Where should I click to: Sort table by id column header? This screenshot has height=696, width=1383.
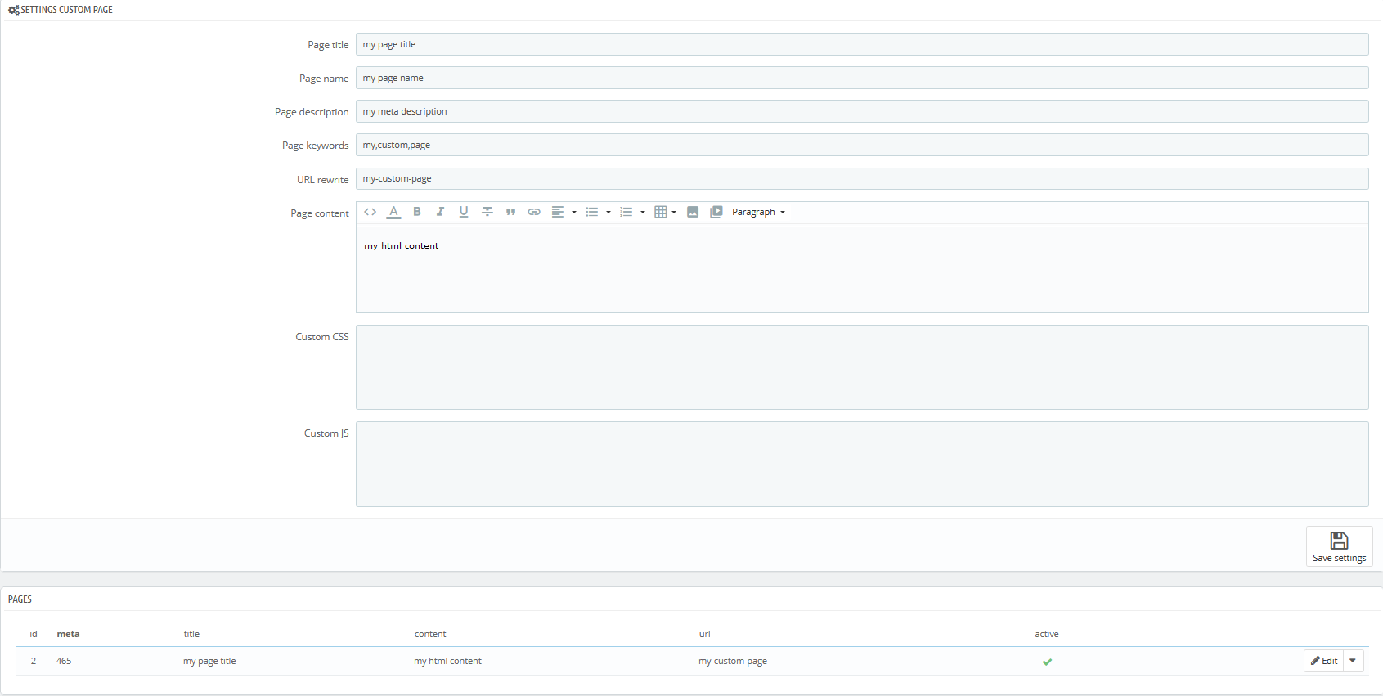34,634
